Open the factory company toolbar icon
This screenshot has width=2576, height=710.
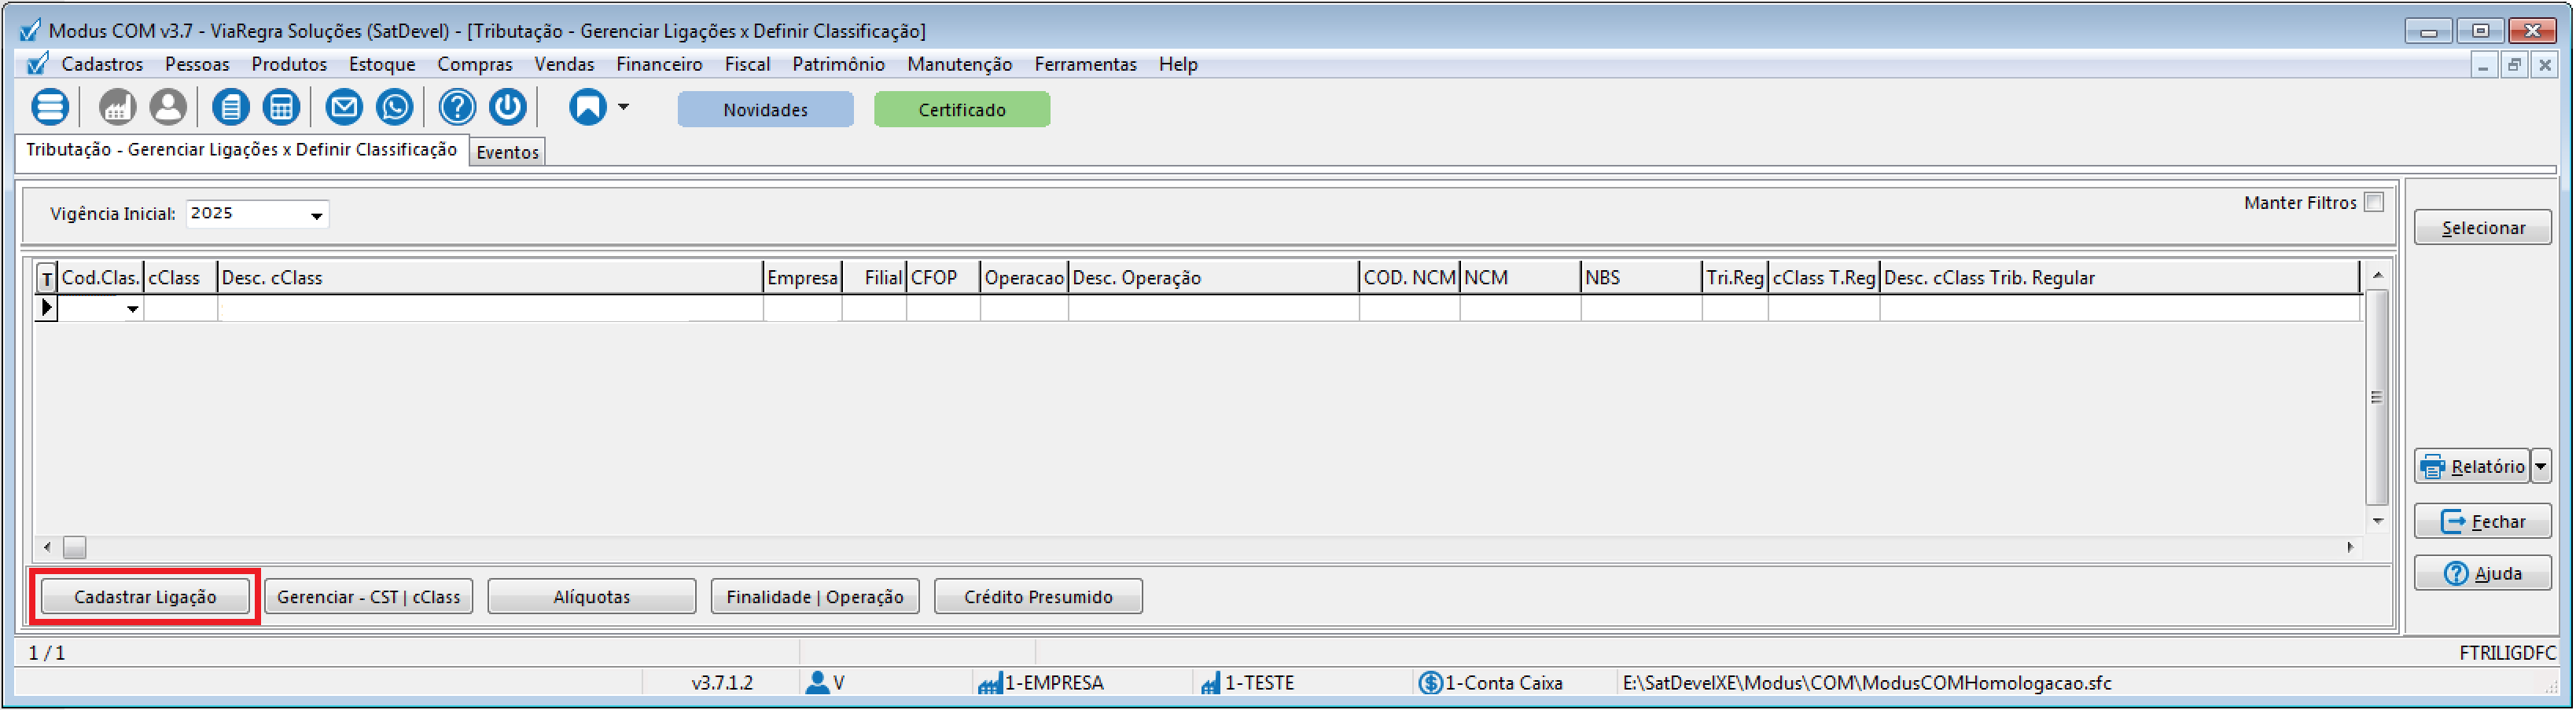pos(117,107)
